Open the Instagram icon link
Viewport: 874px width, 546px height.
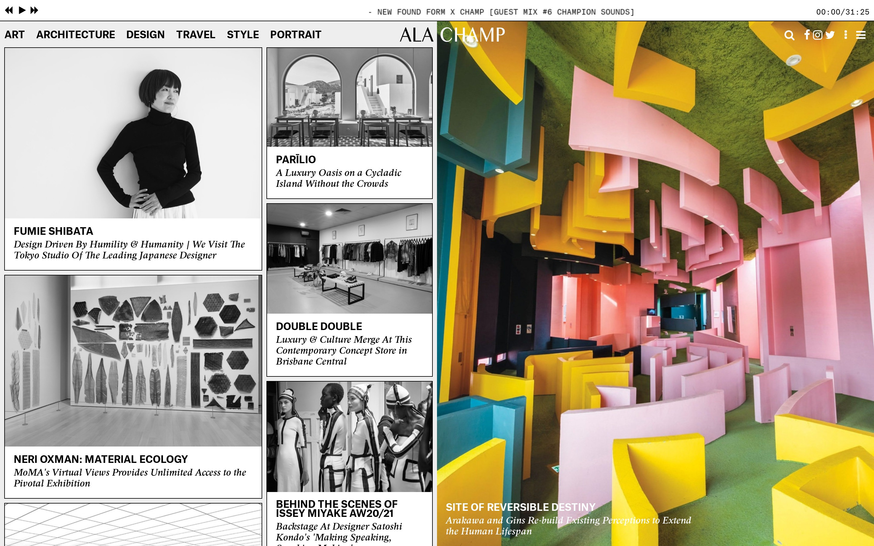[x=818, y=35]
